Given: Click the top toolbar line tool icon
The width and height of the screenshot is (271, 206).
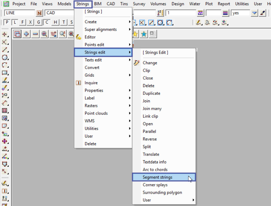Looking at the screenshot, I should (151, 22).
